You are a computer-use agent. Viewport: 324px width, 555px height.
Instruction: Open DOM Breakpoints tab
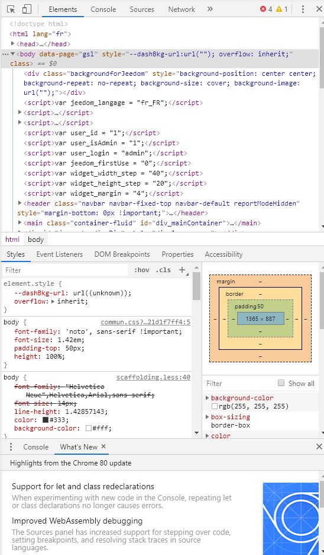[122, 254]
